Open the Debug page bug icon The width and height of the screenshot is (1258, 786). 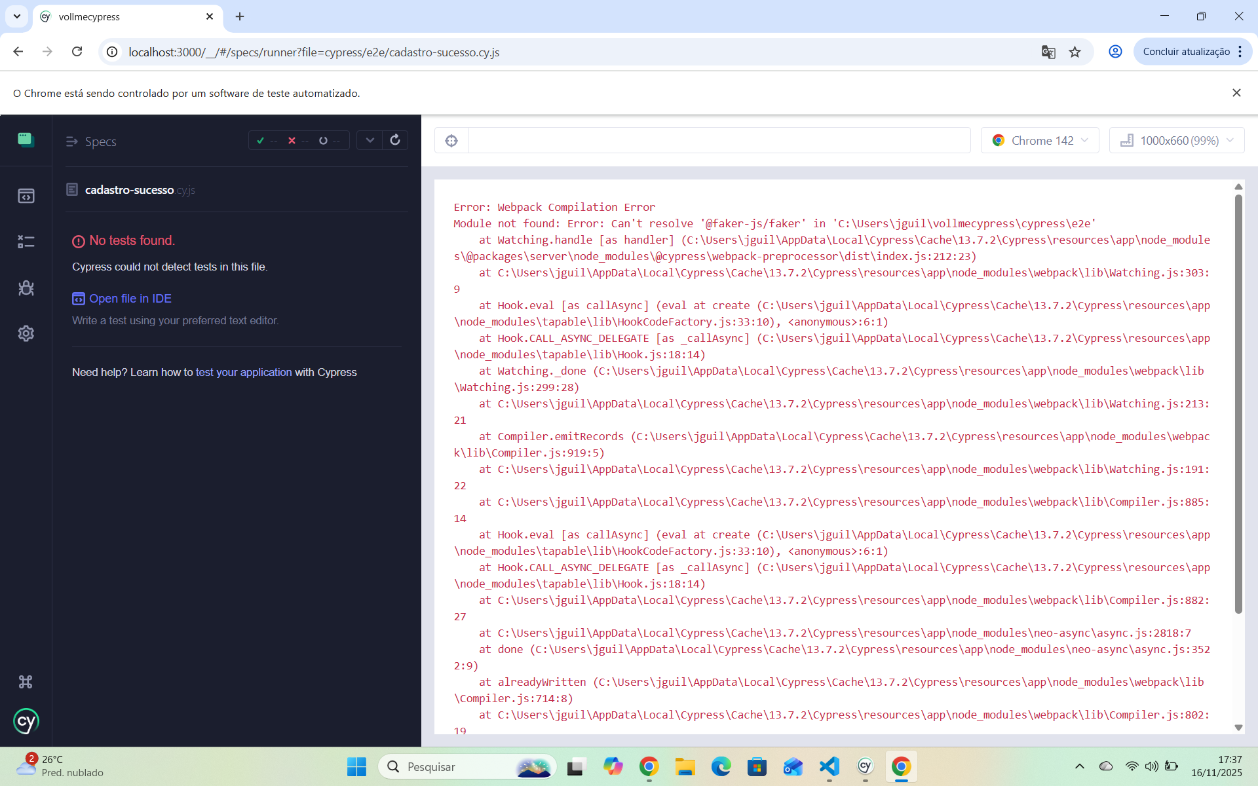(26, 288)
